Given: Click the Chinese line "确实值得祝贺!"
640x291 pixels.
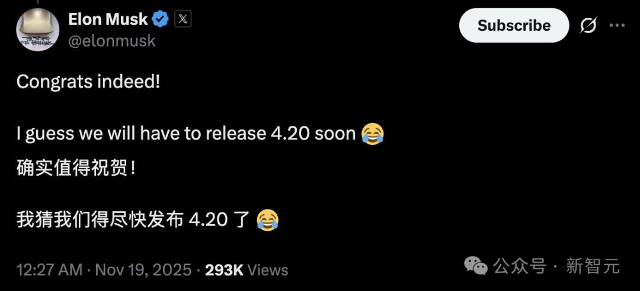Looking at the screenshot, I should click(76, 169).
